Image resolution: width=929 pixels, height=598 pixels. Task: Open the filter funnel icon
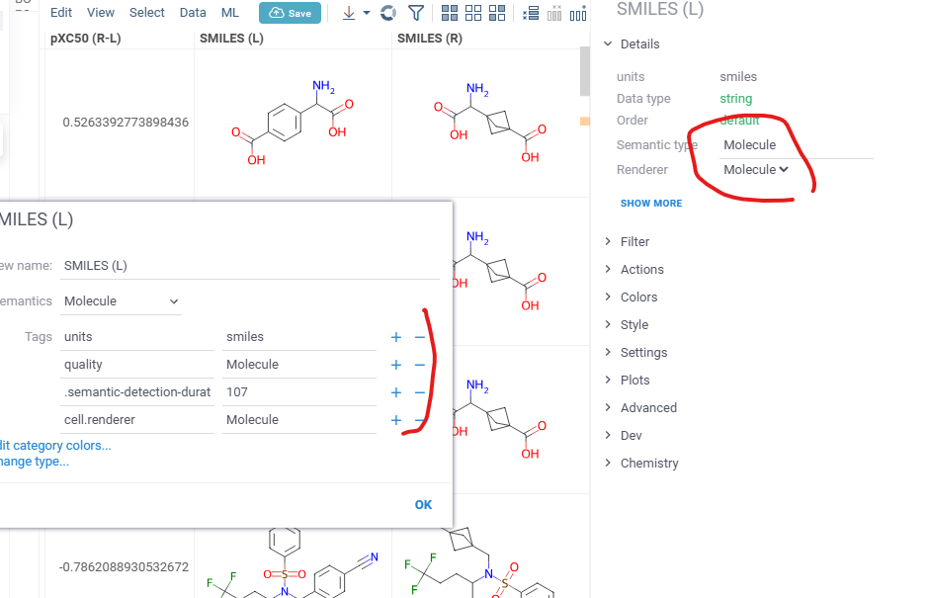(417, 13)
